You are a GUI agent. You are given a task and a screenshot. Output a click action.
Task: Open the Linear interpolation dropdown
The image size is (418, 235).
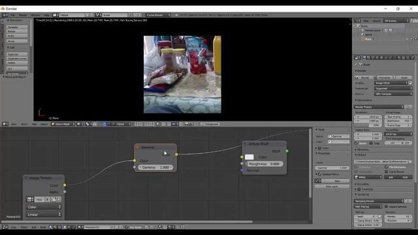click(x=44, y=215)
